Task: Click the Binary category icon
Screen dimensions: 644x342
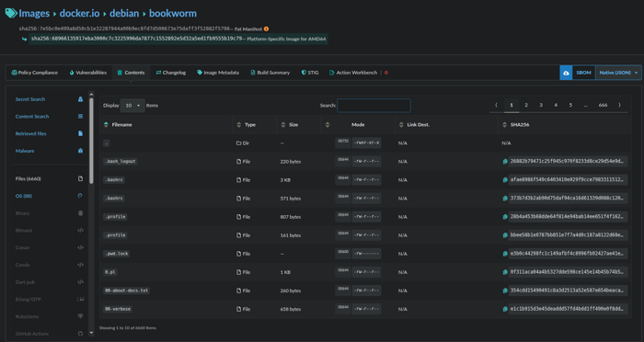Action: pyautogui.click(x=81, y=213)
